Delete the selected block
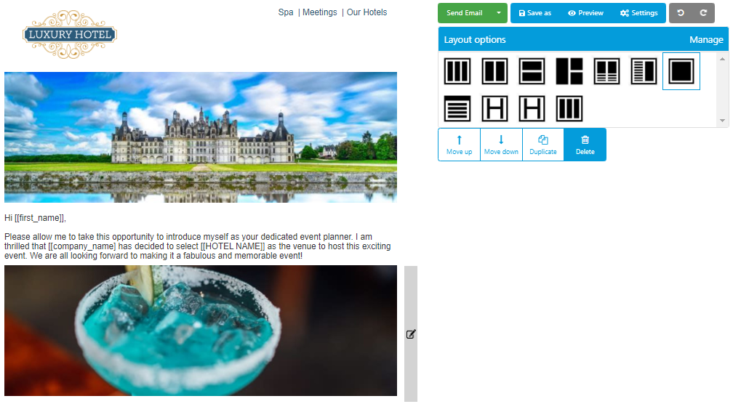The width and height of the screenshot is (733, 404). pos(585,145)
